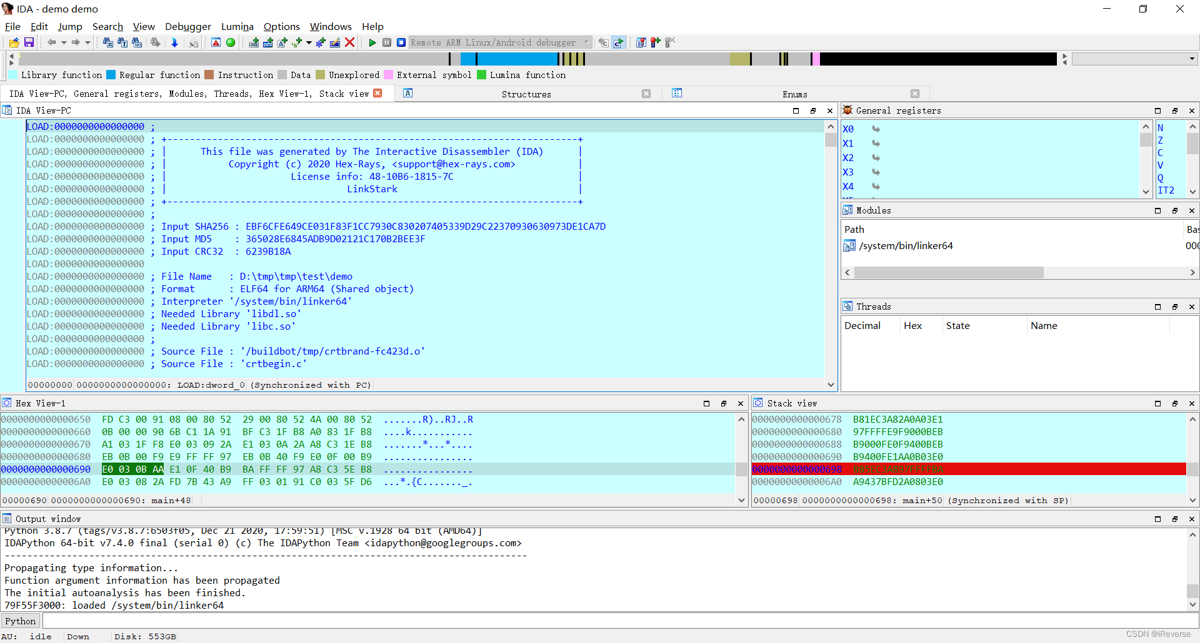Click the red X delete toolbar icon
Screen dimensions: 1200x643
350,42
